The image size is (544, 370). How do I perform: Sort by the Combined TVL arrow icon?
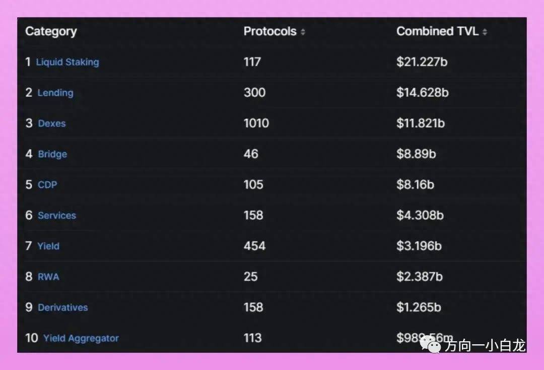[485, 32]
